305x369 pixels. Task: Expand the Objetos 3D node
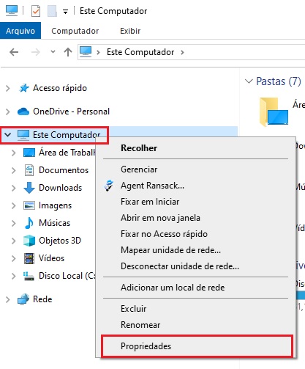tap(14, 241)
